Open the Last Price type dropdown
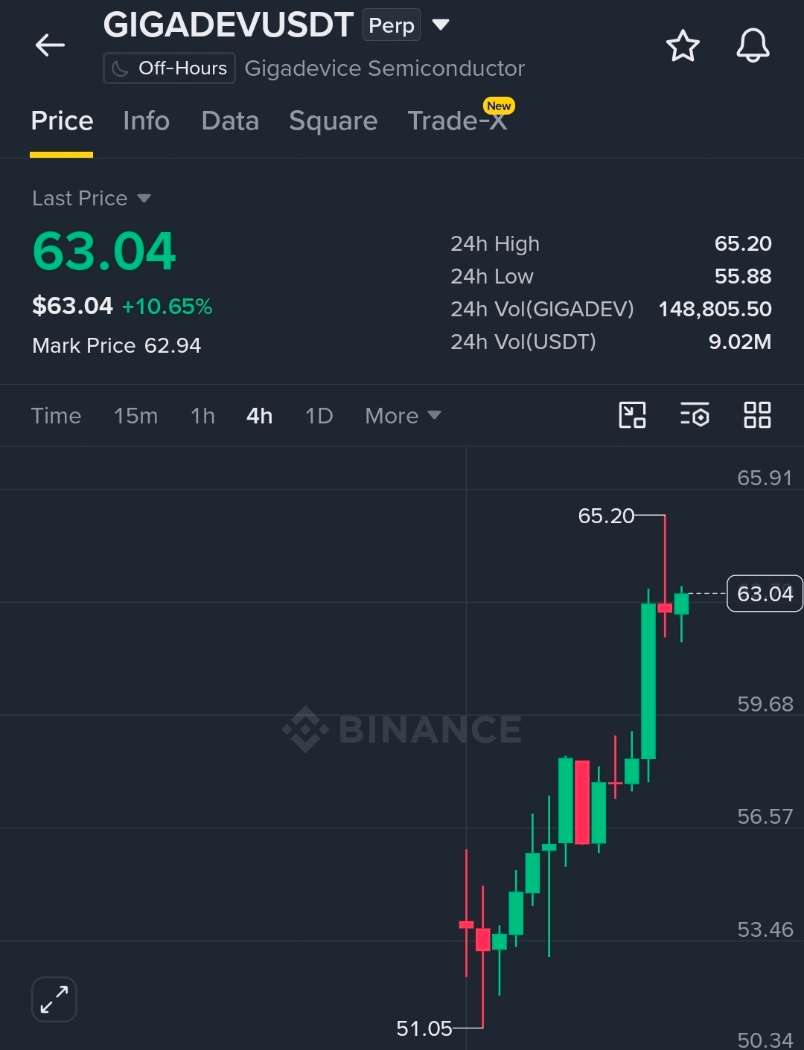 tap(144, 198)
